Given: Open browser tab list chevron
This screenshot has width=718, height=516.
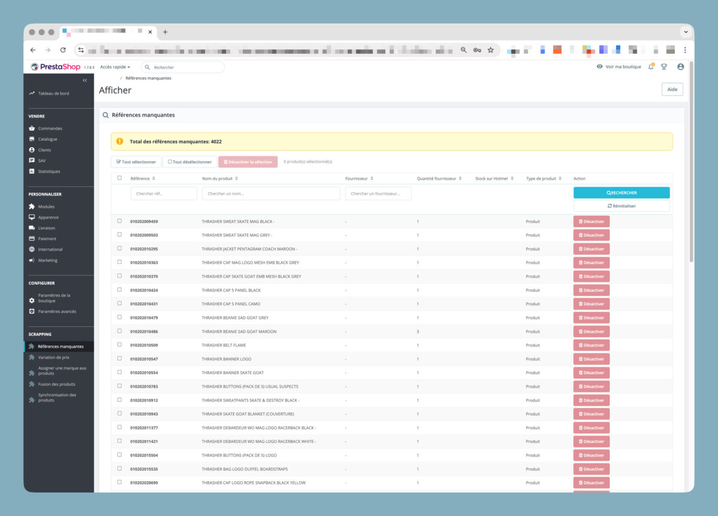Looking at the screenshot, I should point(686,32).
